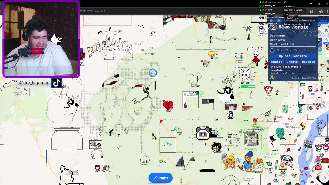Click the crosshair locate-me button

(324, 178)
